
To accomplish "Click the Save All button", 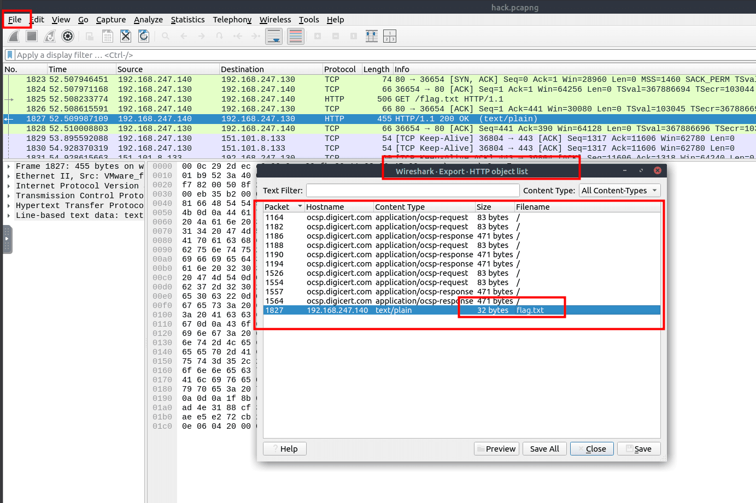I will click(544, 449).
